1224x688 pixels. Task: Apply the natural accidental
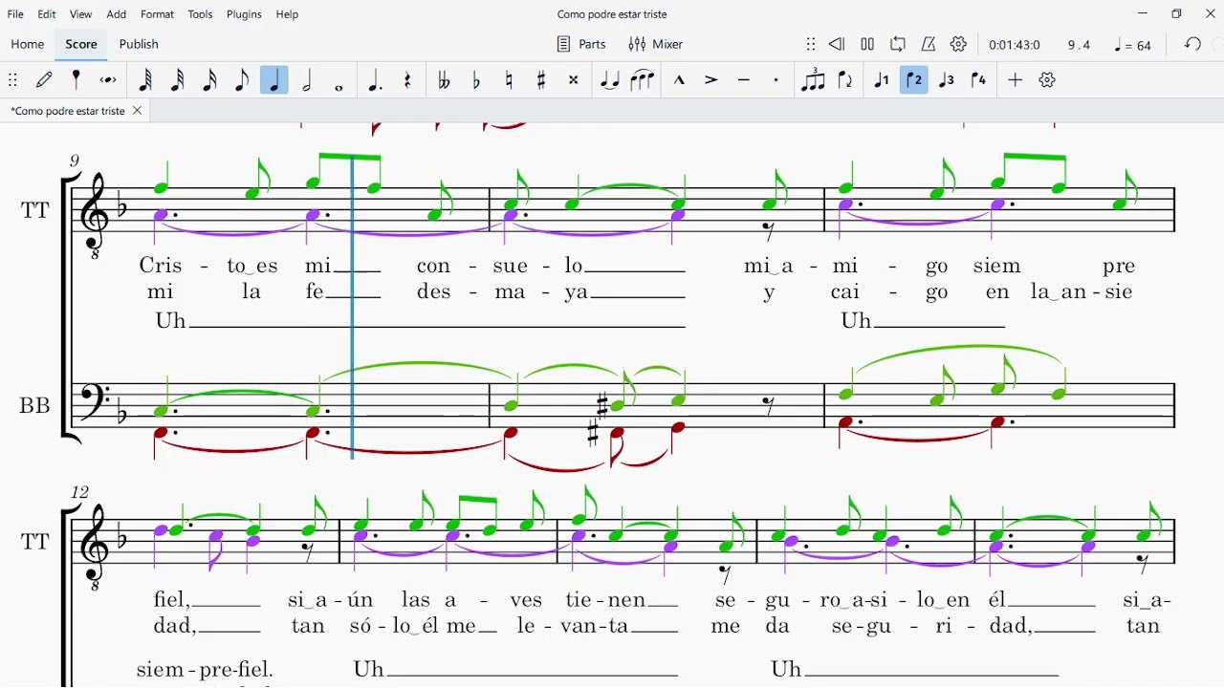point(510,81)
